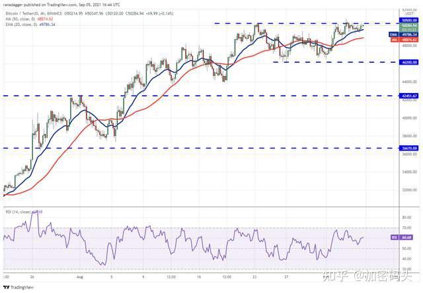Click the 23 date label on time axis
This screenshot has width=423, height=293.
tap(254, 277)
